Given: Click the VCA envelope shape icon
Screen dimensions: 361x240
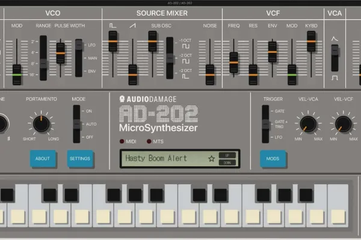Looking at the screenshot, I should (335, 39).
